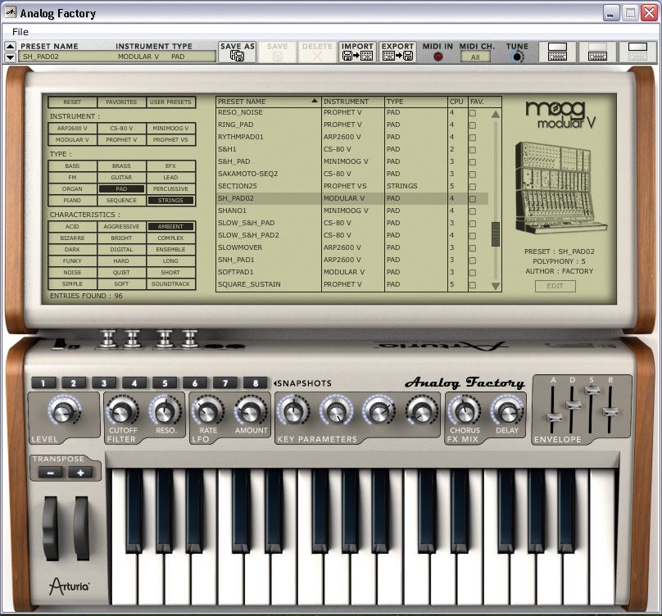The height and width of the screenshot is (616, 662).
Task: Click the LFO Amount knob
Action: 251,411
